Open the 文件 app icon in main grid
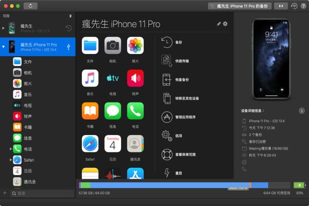The width and height of the screenshot is (309, 206). point(90,45)
